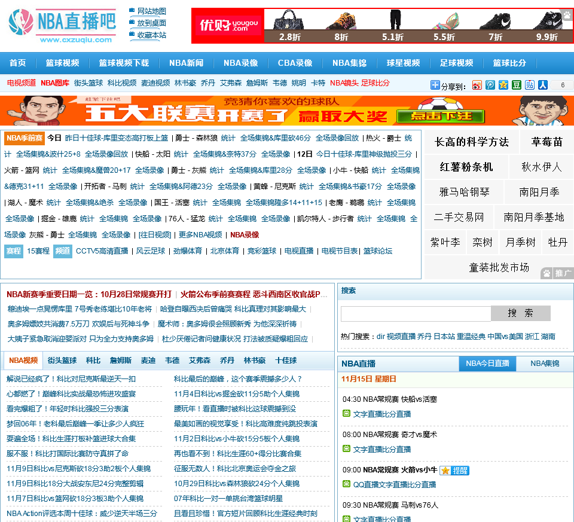Click the icon beside 放到桌面

132,22
